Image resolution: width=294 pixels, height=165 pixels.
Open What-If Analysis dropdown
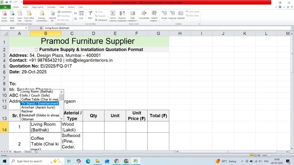point(154,16)
